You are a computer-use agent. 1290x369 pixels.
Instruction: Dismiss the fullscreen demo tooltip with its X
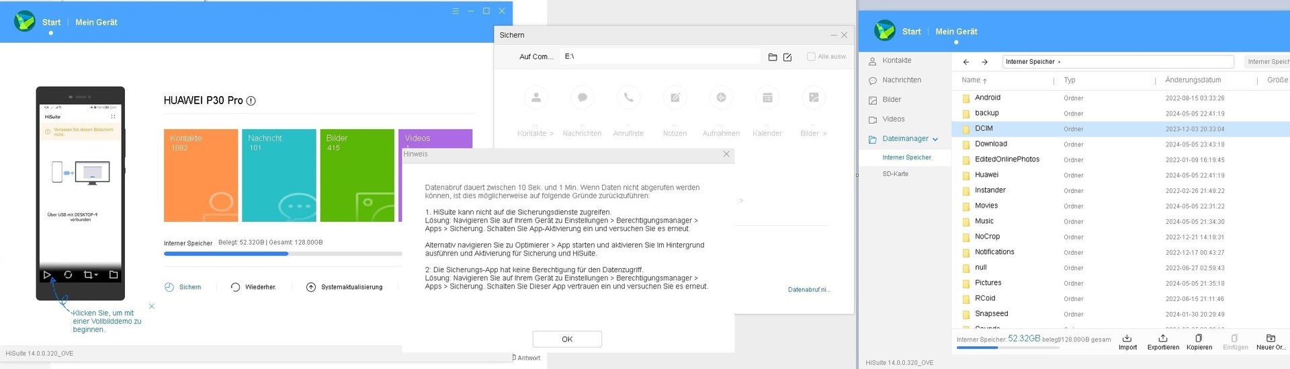152,306
